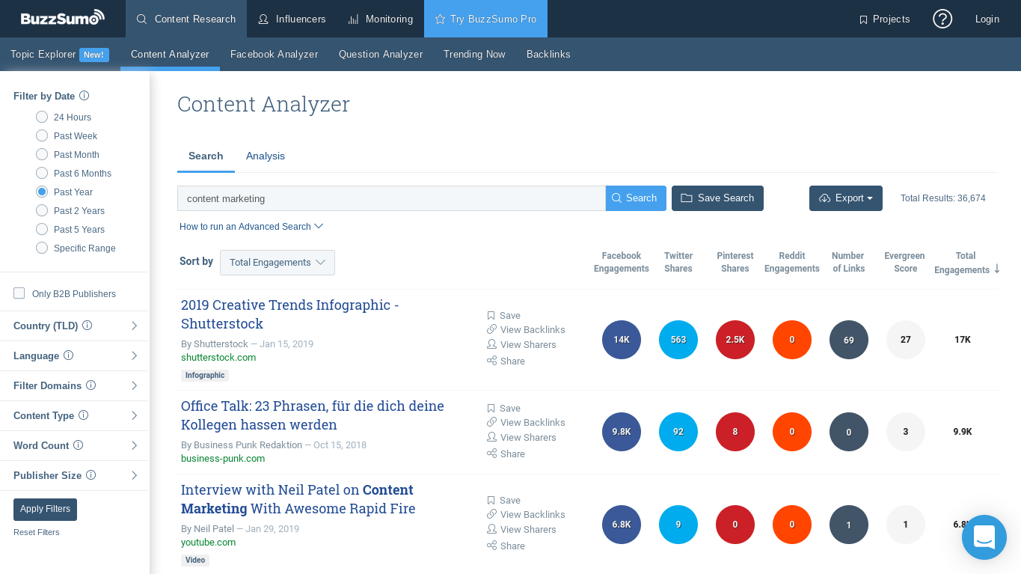Open the Intercom chat bubble
This screenshot has width=1021, height=574.
tap(984, 537)
